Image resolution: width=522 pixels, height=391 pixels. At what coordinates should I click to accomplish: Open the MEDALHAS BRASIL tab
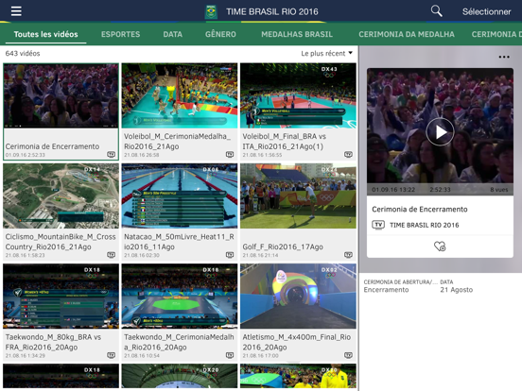297,34
